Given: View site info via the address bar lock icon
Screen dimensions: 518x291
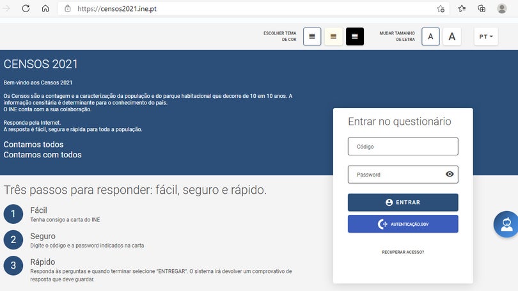Looking at the screenshot, I should (68, 8).
